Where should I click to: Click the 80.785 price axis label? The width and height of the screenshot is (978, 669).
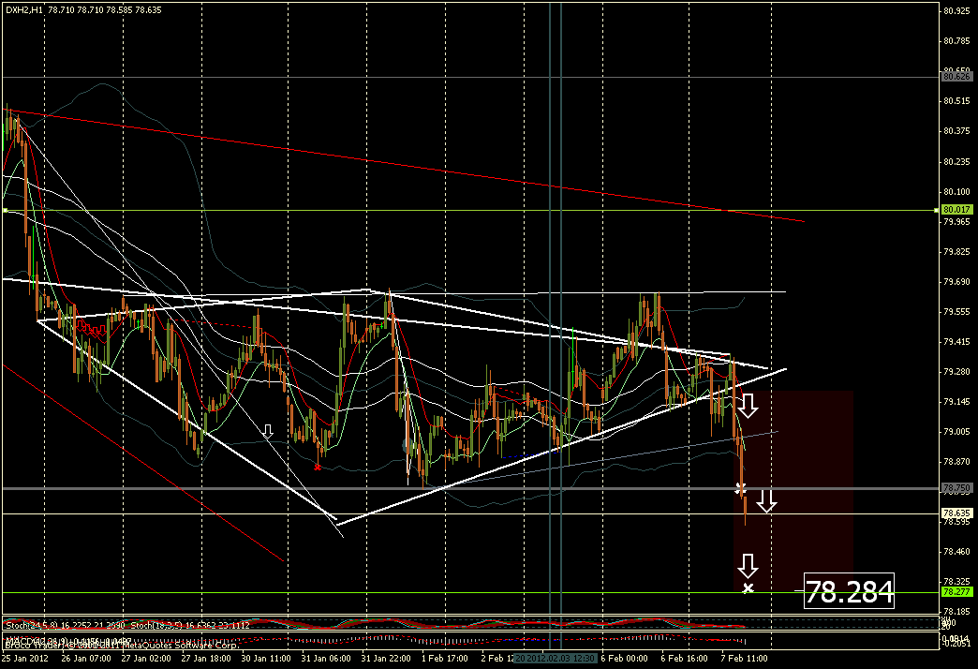pos(957,41)
